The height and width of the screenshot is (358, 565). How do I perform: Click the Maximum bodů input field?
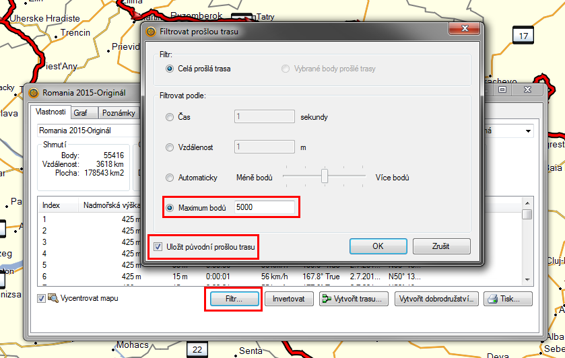[x=264, y=207]
